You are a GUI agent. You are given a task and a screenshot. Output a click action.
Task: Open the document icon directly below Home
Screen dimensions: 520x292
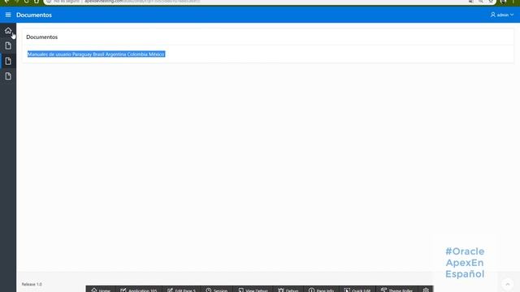[8, 45]
